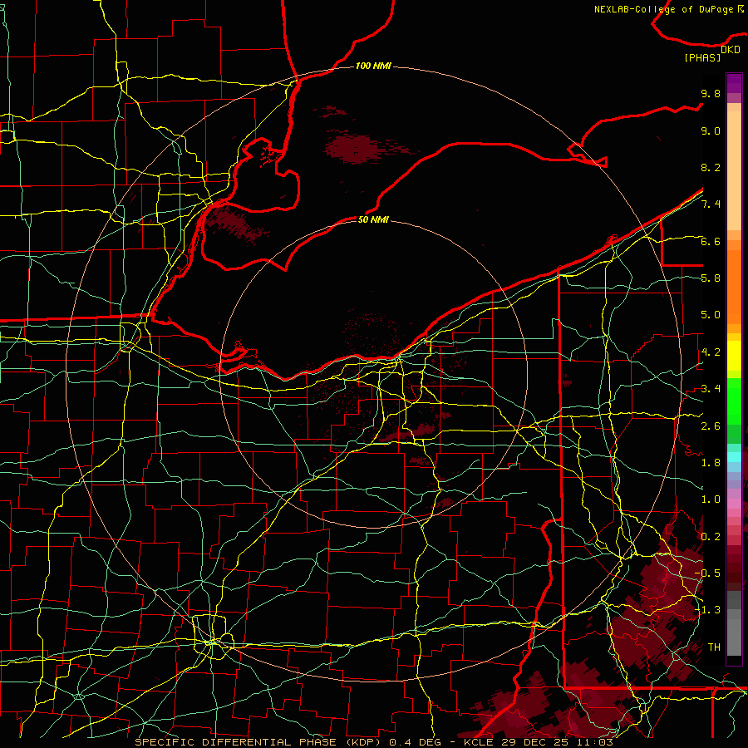
Task: Click the cyan section of color bar
Action: 734,457
